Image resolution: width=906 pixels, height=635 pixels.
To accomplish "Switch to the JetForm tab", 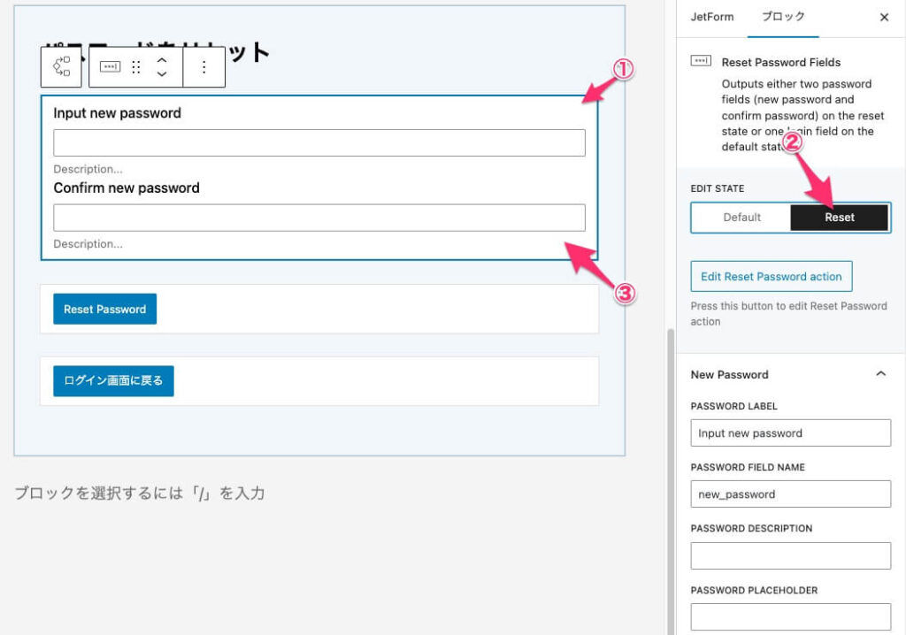I will [x=711, y=18].
